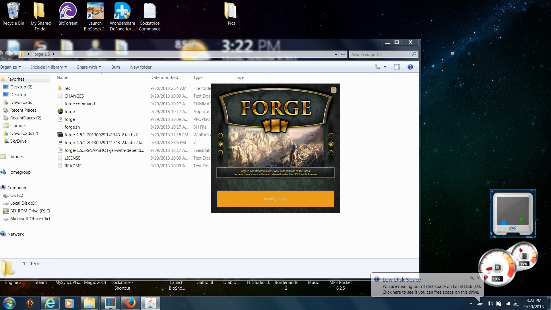
Task: Click the Firefox taskbar icon
Action: pyautogui.click(x=130, y=303)
